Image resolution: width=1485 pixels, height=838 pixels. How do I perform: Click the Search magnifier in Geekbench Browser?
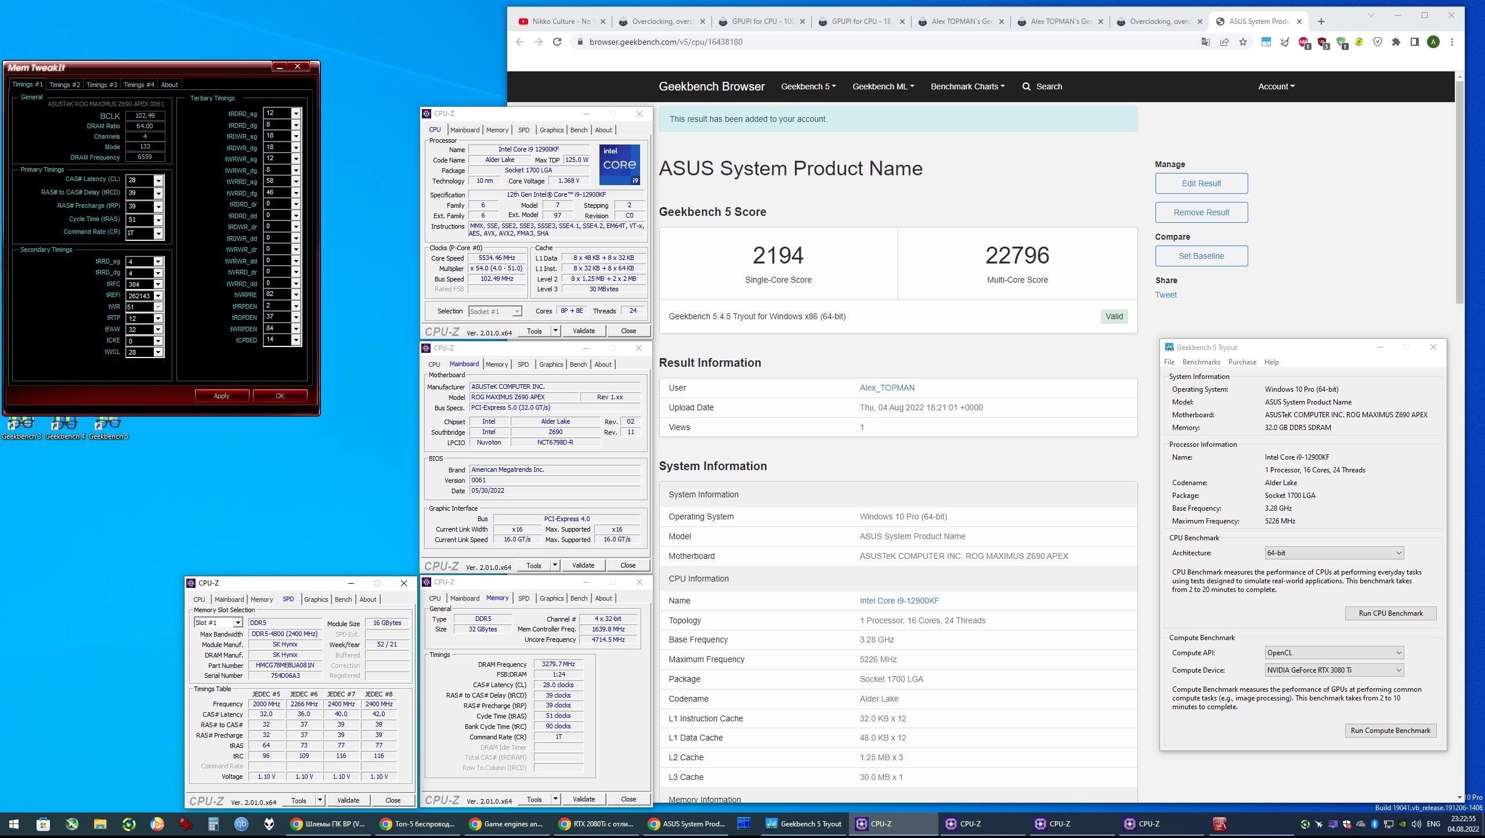click(x=1027, y=86)
